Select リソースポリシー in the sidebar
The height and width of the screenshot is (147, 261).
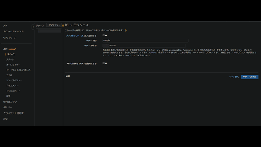click(x=14, y=80)
